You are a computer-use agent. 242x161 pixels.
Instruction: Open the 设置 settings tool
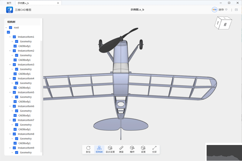point(143,149)
